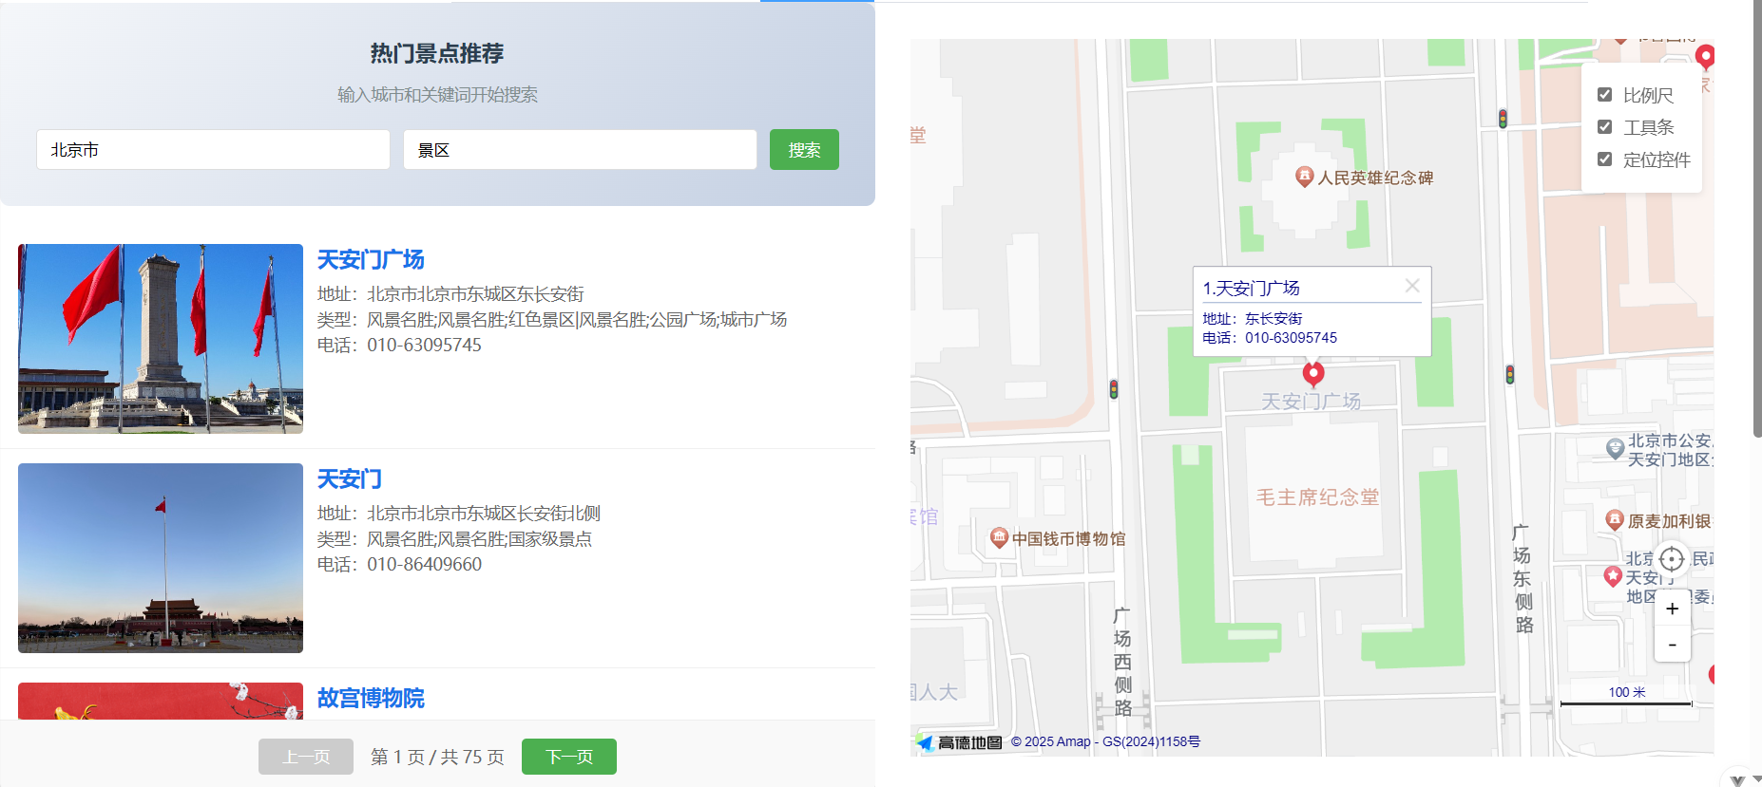This screenshot has height=787, width=1762.
Task: Click address 北京市北京市东城区东长安街
Action: 475,294
